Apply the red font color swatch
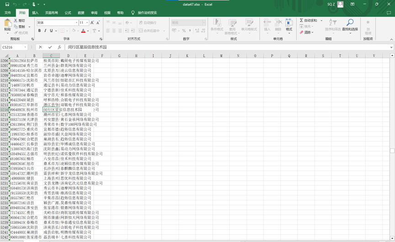Viewport: 395px width, 242px height. 83,31
